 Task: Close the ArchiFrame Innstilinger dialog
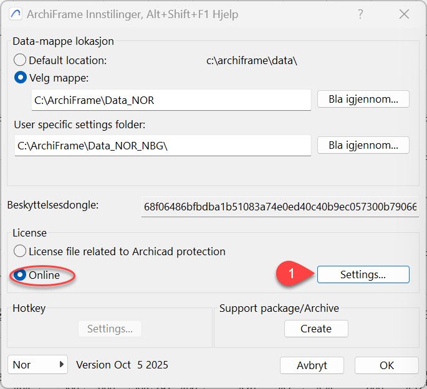tap(404, 14)
